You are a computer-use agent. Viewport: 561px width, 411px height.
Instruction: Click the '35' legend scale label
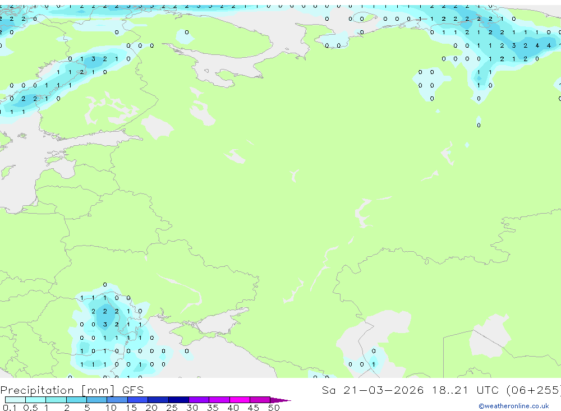coord(213,408)
